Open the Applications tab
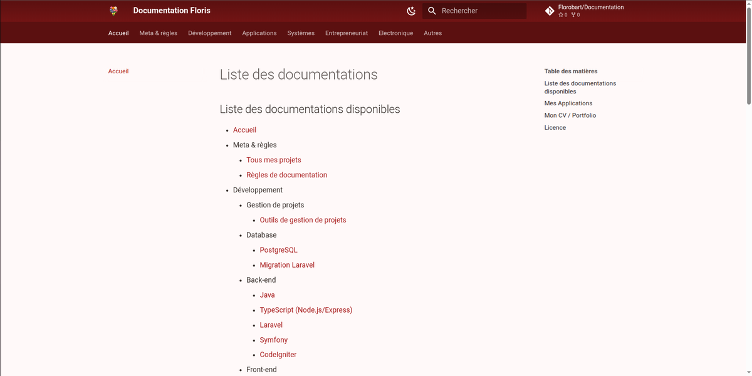This screenshot has height=376, width=752. tap(259, 33)
